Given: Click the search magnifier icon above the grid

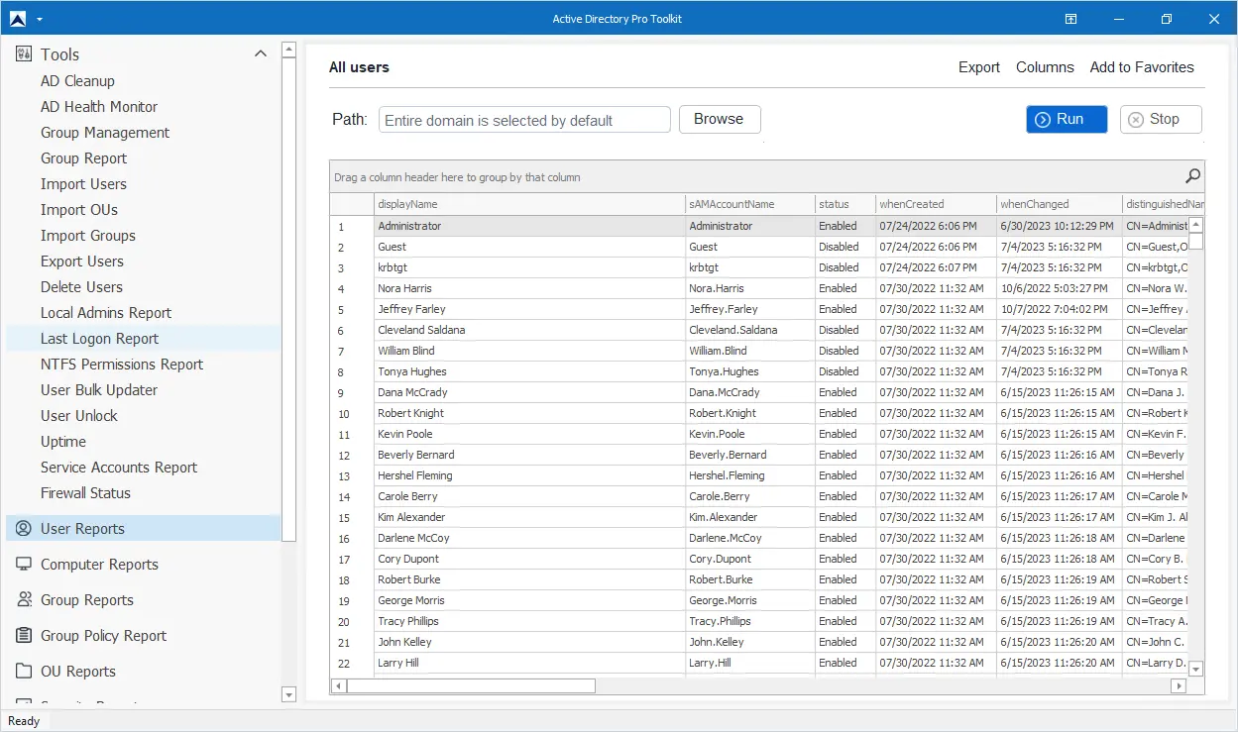Looking at the screenshot, I should pos(1192,176).
